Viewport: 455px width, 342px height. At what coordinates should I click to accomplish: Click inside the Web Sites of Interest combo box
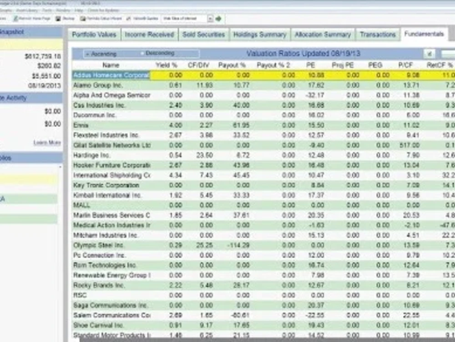pyautogui.click(x=185, y=19)
